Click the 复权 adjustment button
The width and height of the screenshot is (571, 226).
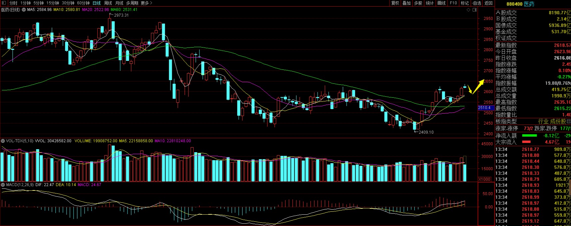coord(395,3)
